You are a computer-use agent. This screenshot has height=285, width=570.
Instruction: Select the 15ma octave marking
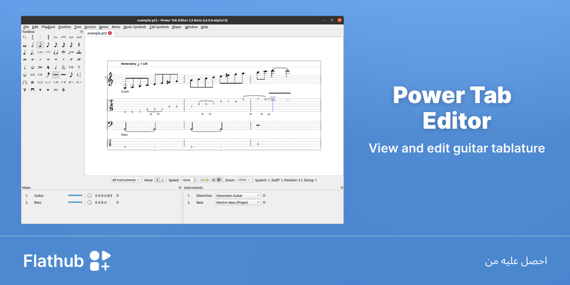coord(63,37)
